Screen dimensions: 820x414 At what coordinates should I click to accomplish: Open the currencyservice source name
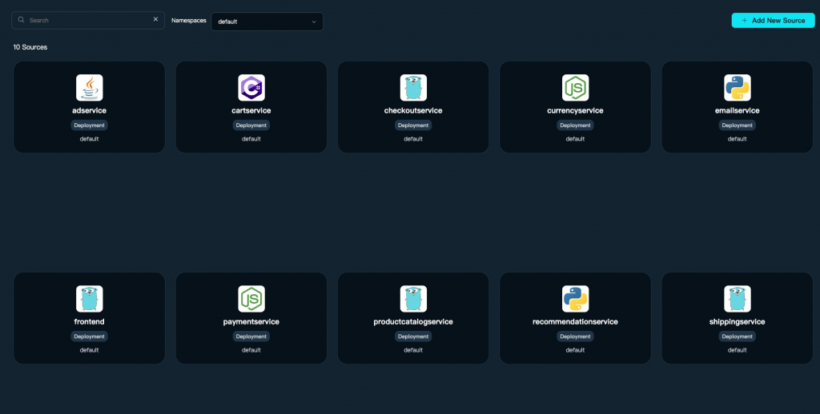[575, 110]
